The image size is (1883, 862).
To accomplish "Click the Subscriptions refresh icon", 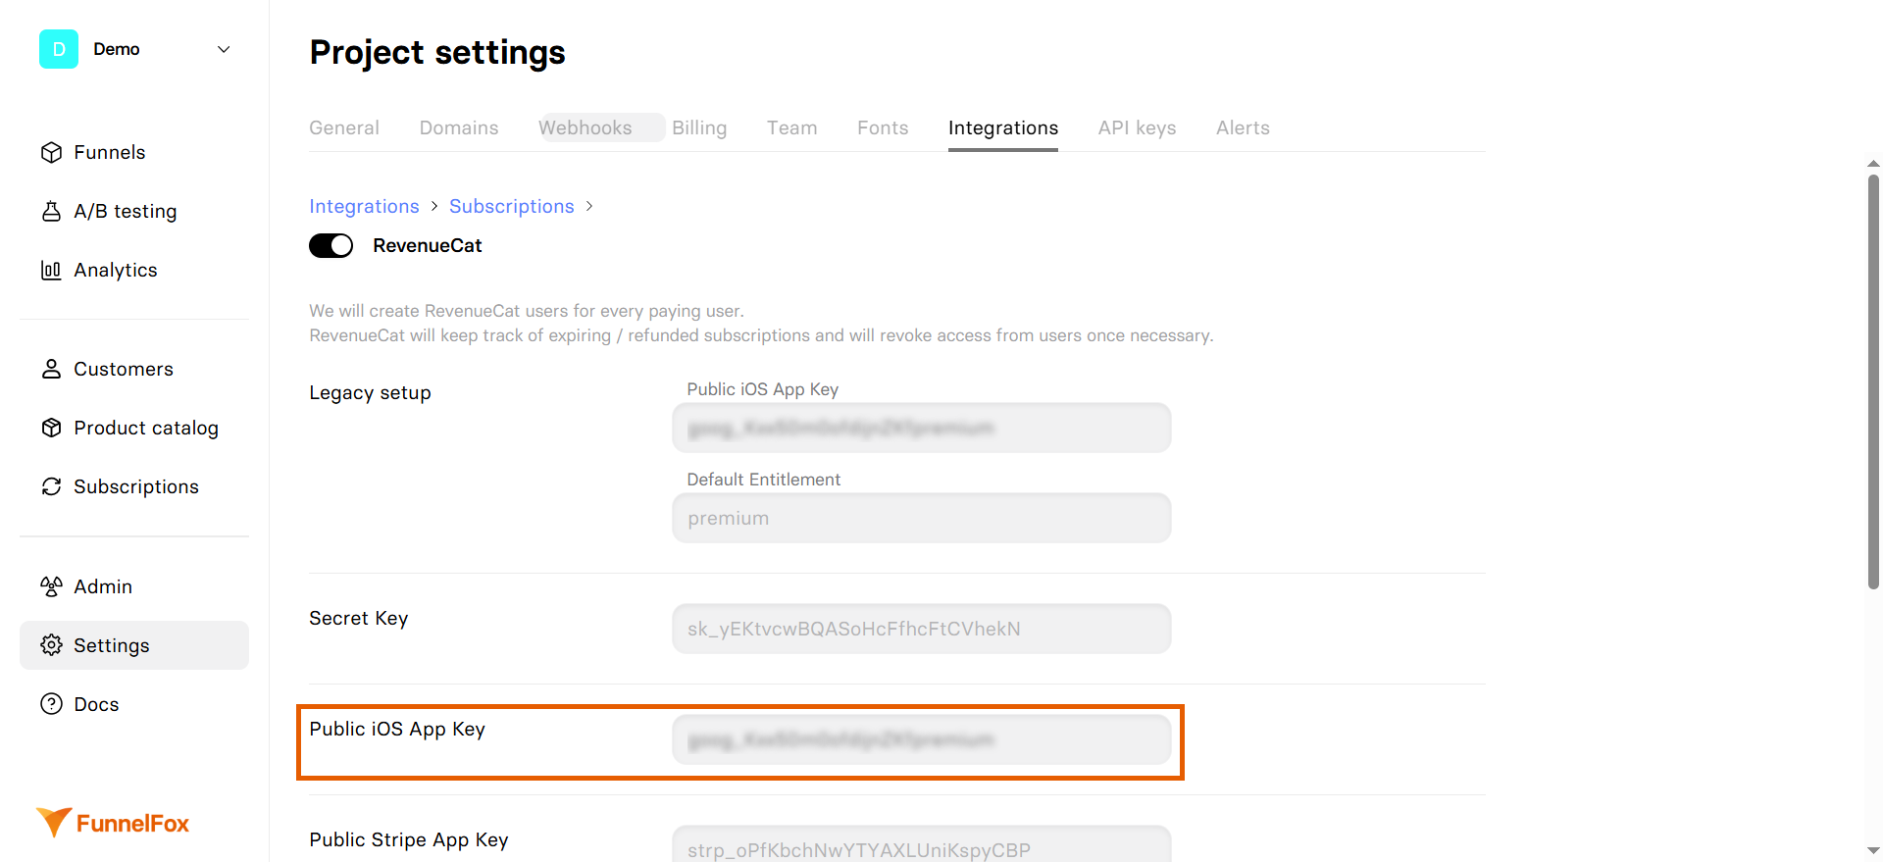I will tap(51, 486).
